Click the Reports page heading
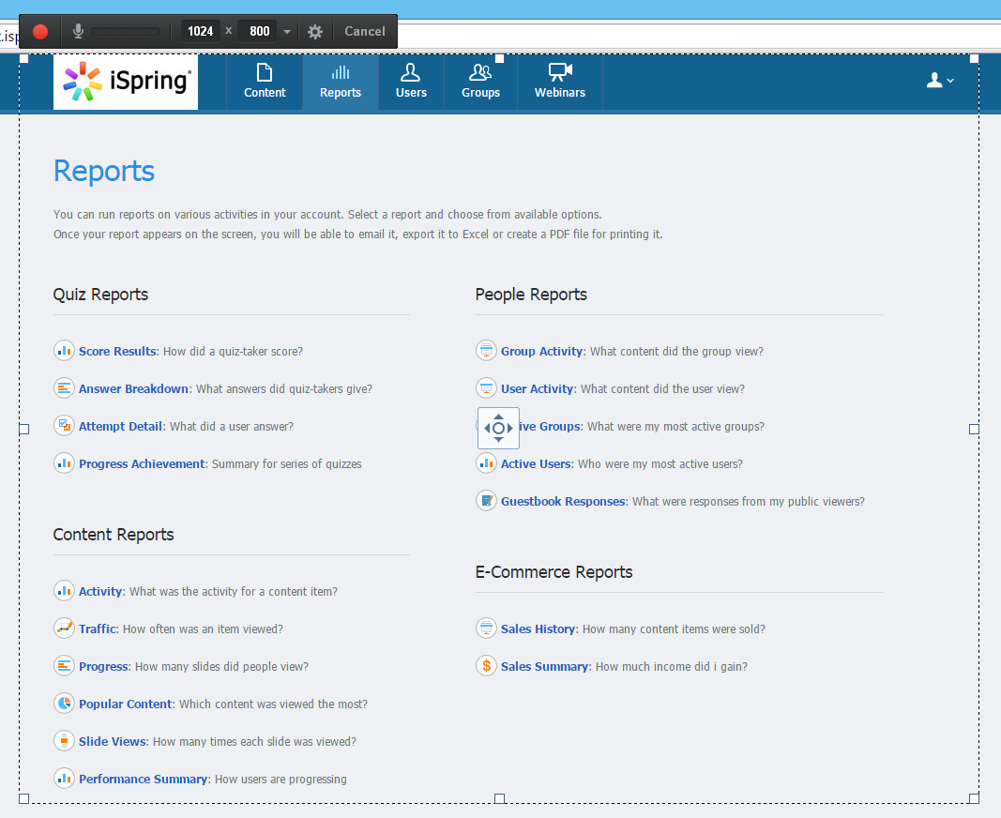1001x818 pixels. pyautogui.click(x=104, y=171)
